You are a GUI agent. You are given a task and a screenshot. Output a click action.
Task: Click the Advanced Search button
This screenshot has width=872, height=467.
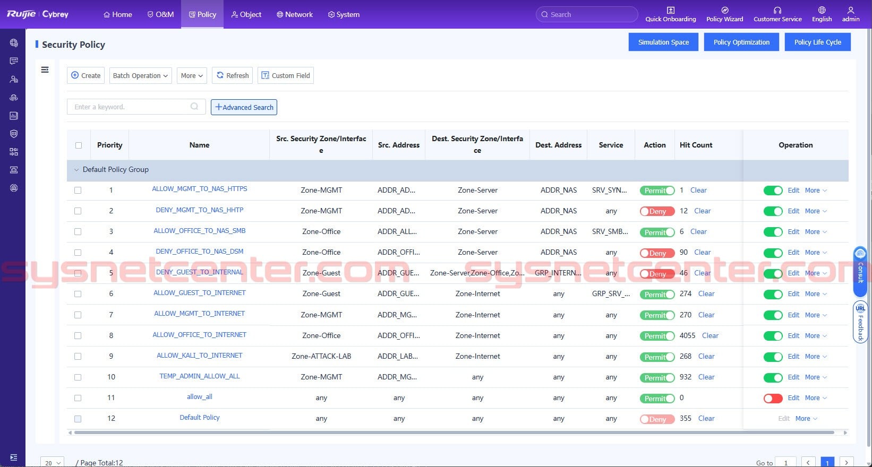pos(244,107)
